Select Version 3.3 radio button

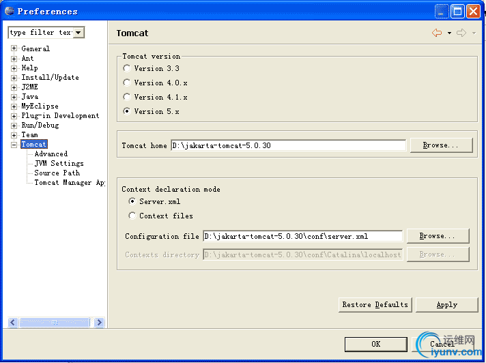click(x=126, y=68)
